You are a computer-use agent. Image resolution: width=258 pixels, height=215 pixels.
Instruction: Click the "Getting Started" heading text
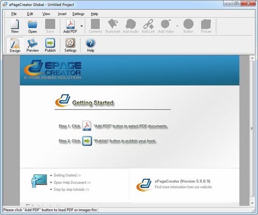[x=93, y=103]
